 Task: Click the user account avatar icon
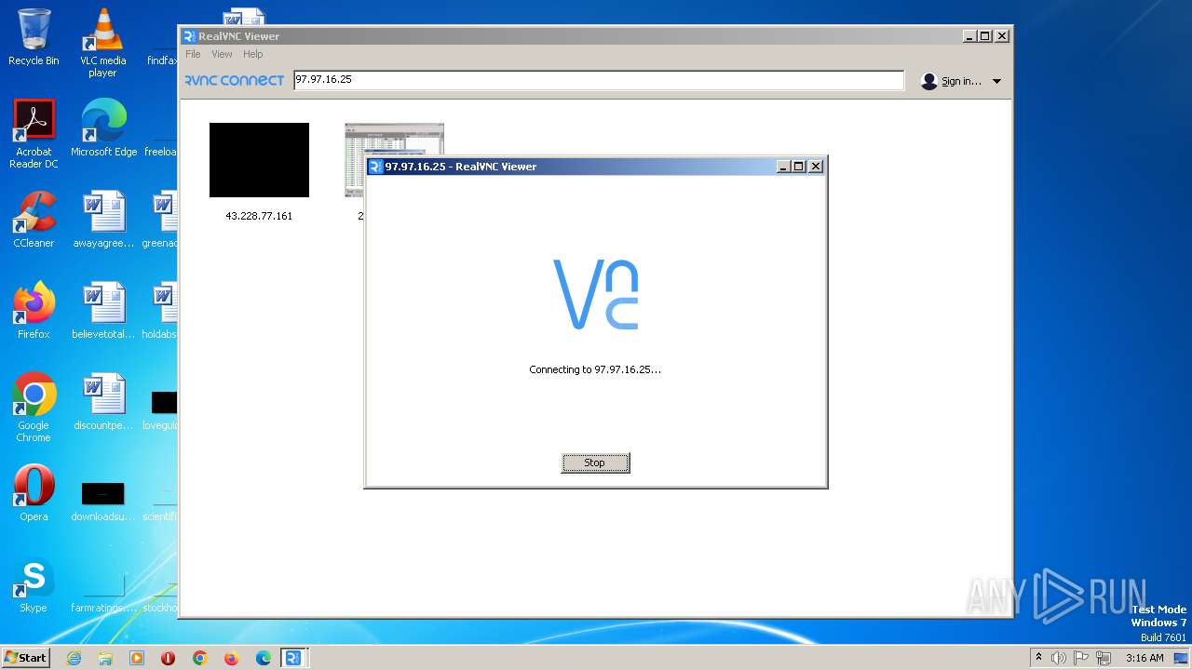tap(928, 81)
